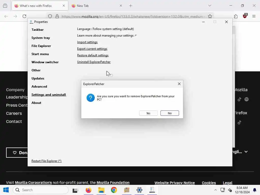Click Firefox icon on taskbar

(88, 190)
